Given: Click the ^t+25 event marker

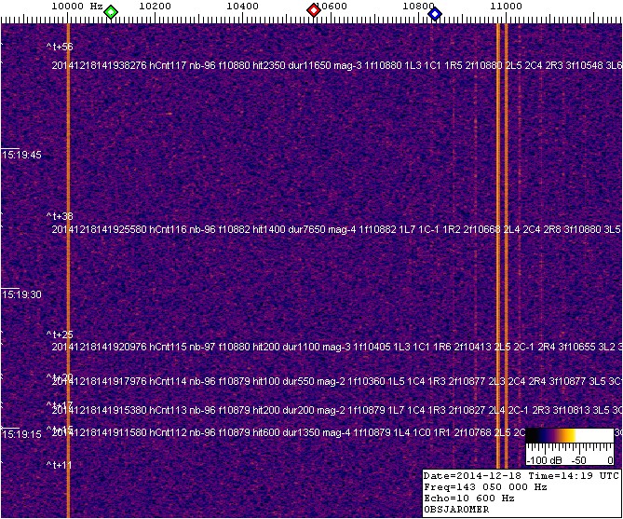Looking at the screenshot, I should (61, 334).
